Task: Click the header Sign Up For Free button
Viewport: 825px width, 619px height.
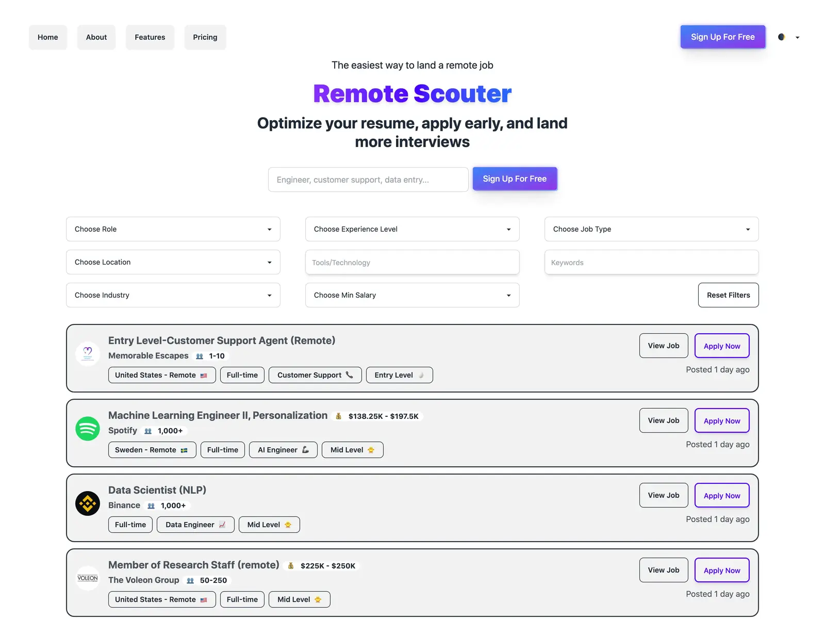Action: [723, 37]
